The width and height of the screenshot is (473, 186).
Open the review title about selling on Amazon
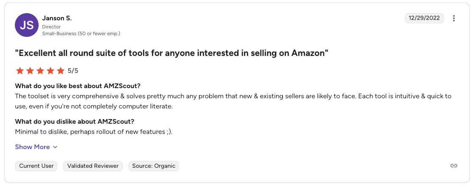click(172, 53)
